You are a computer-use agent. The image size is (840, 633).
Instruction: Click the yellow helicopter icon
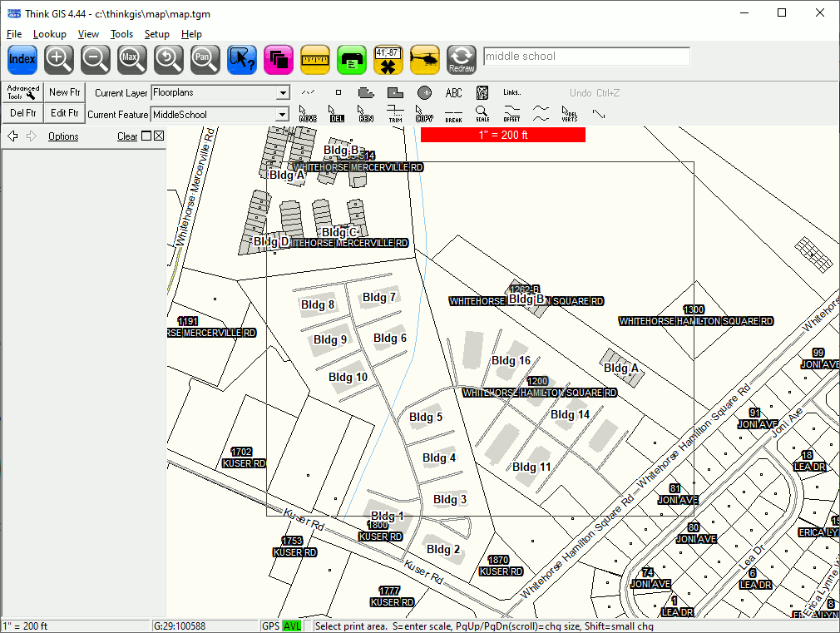[425, 59]
